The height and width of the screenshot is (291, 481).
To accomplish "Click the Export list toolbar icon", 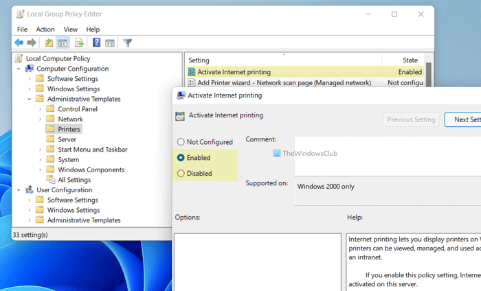I will [79, 43].
